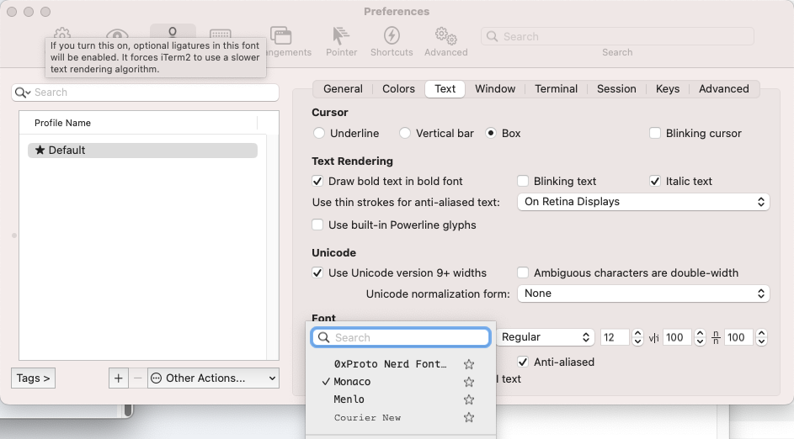Image resolution: width=794 pixels, height=439 pixels.
Task: Open the thin strokes dropdown
Action: pos(642,202)
